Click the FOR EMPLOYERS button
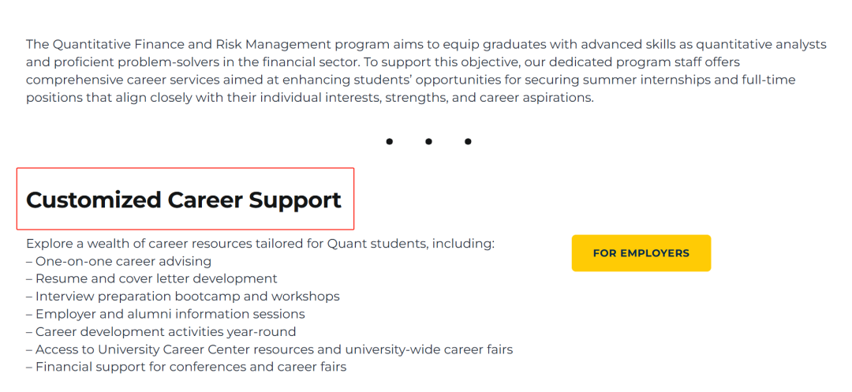 pos(641,253)
